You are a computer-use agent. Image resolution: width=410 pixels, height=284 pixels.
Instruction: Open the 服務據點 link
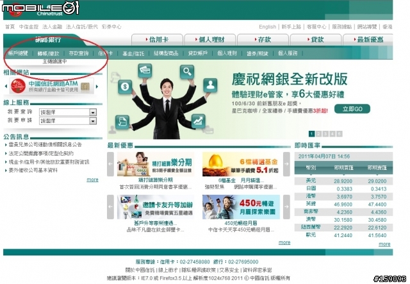tap(341, 27)
